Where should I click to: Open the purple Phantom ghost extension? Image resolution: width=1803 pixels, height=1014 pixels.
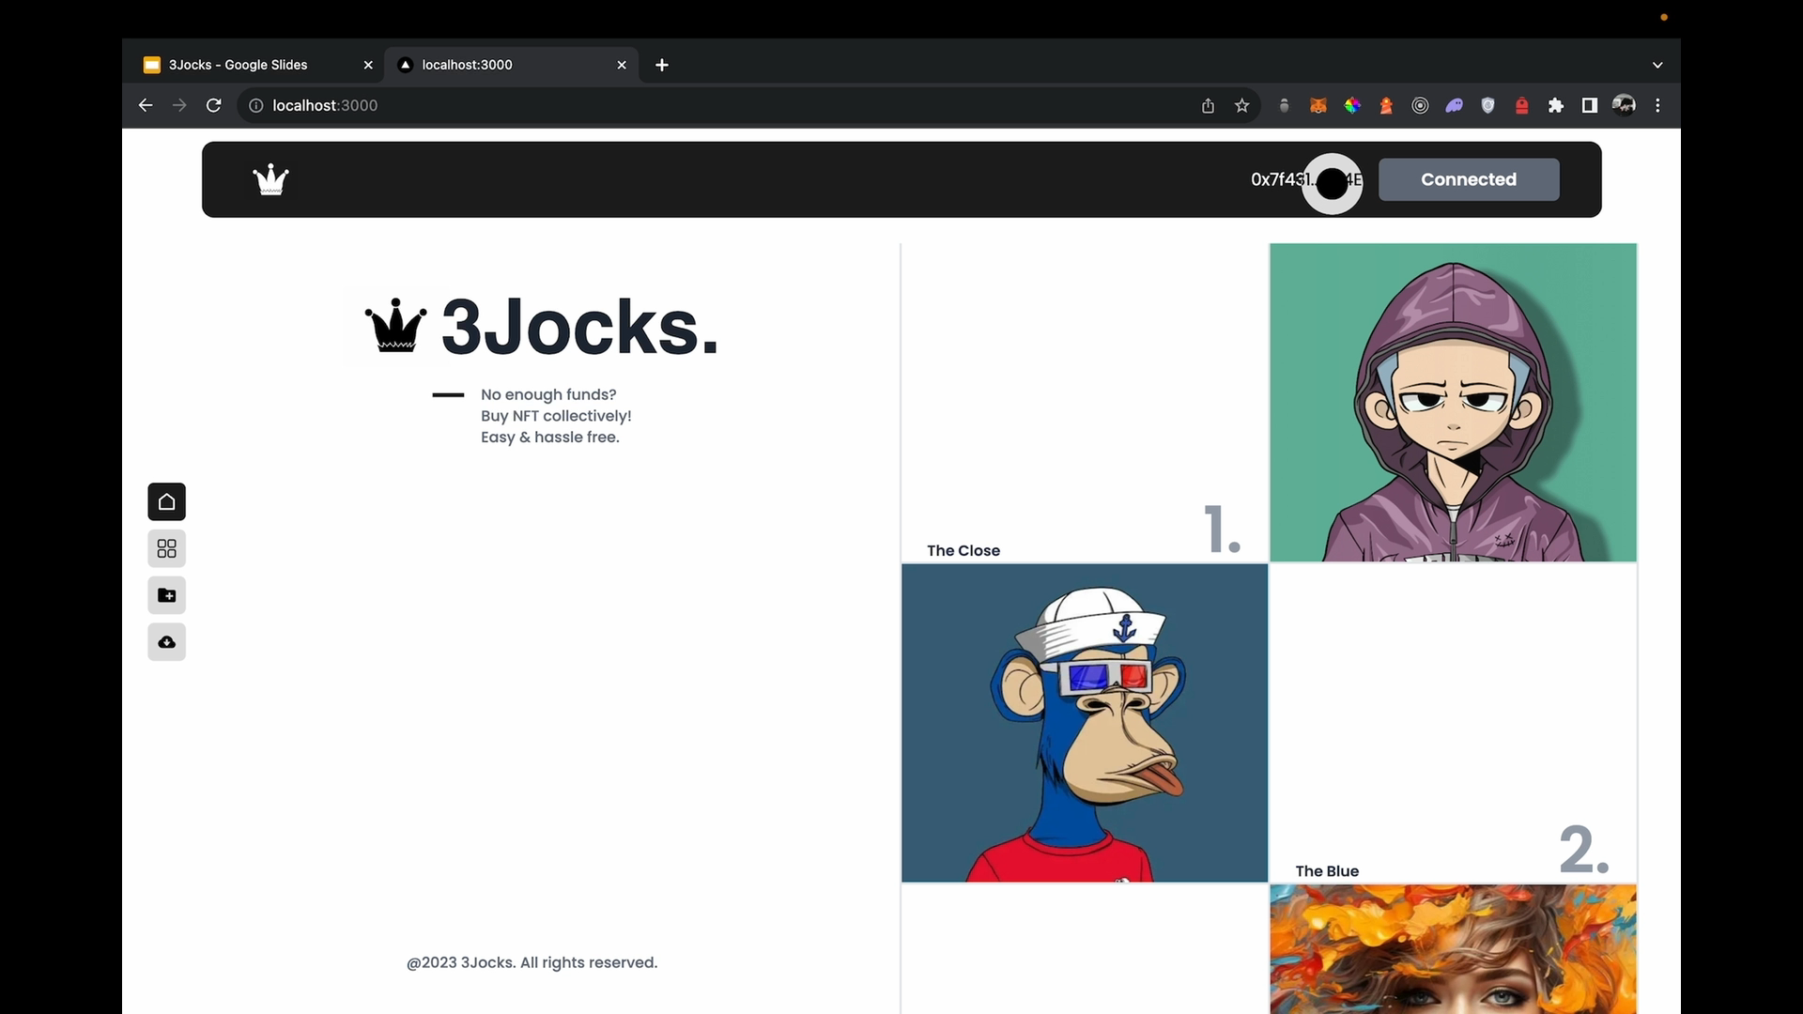coord(1454,105)
